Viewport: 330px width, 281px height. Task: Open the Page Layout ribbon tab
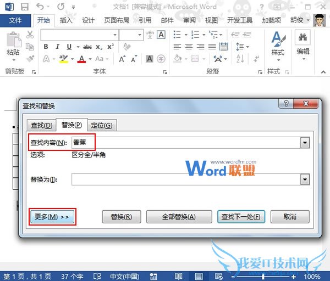[117, 20]
